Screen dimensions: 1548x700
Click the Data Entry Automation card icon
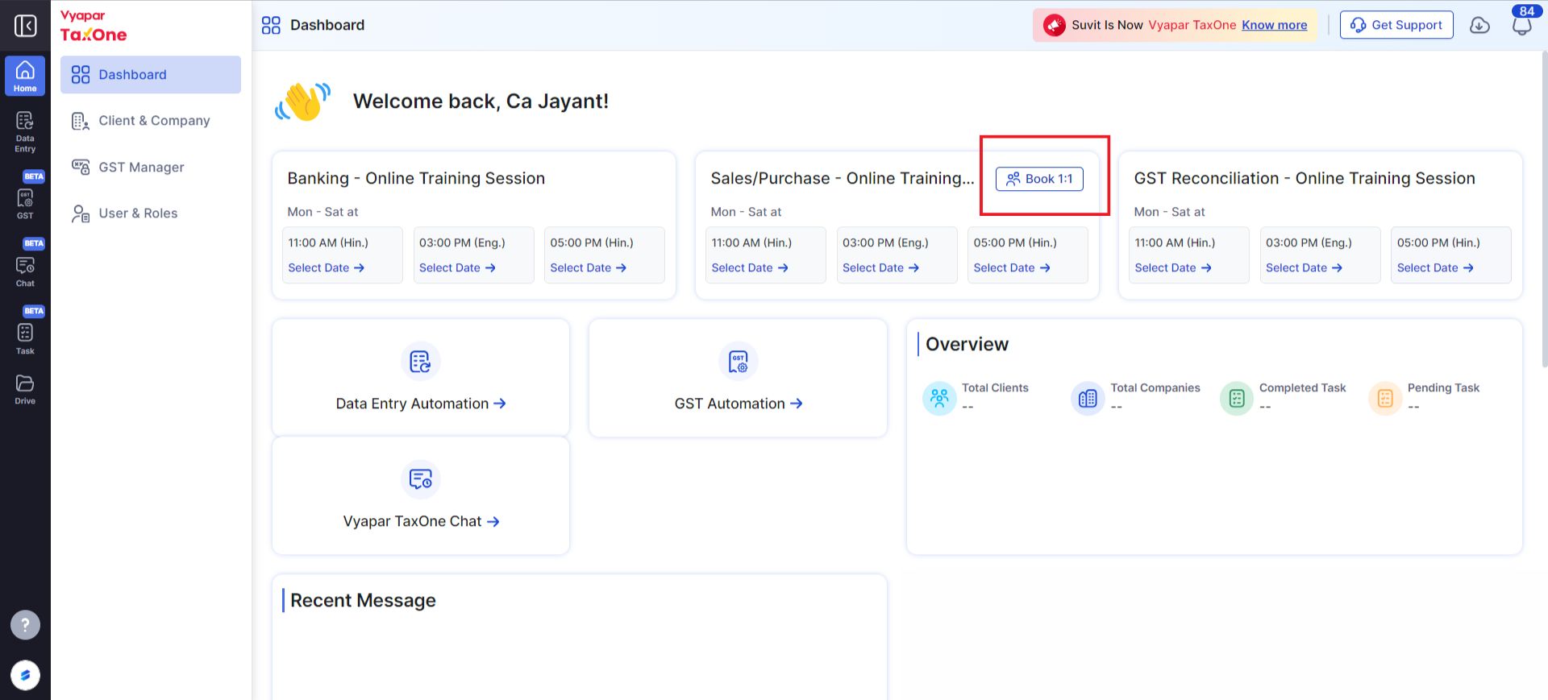pos(420,362)
